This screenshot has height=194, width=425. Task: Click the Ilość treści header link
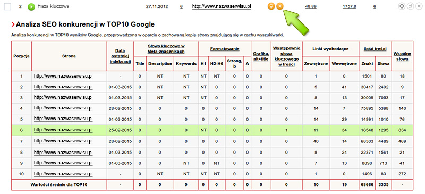point(375,49)
